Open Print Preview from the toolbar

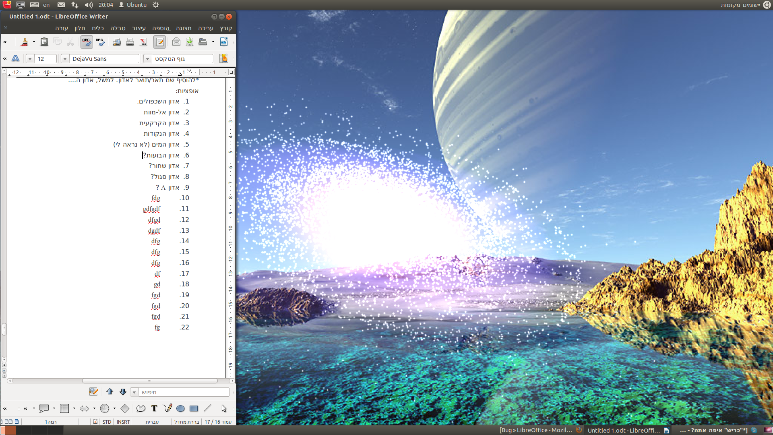[x=117, y=42]
